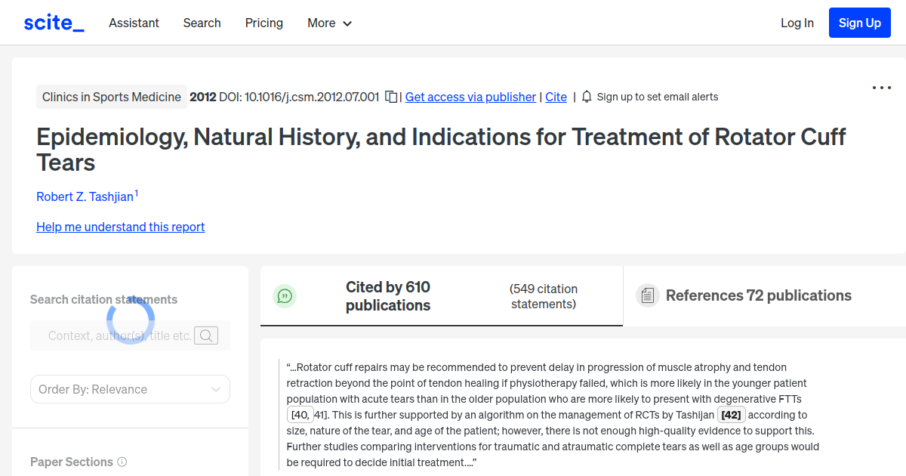Expand the chevron next to More
Image resolution: width=906 pixels, height=476 pixels.
(348, 23)
